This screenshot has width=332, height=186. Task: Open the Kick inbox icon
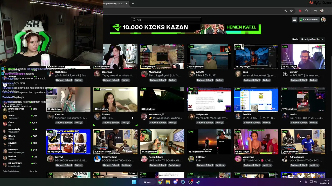[x=294, y=20]
